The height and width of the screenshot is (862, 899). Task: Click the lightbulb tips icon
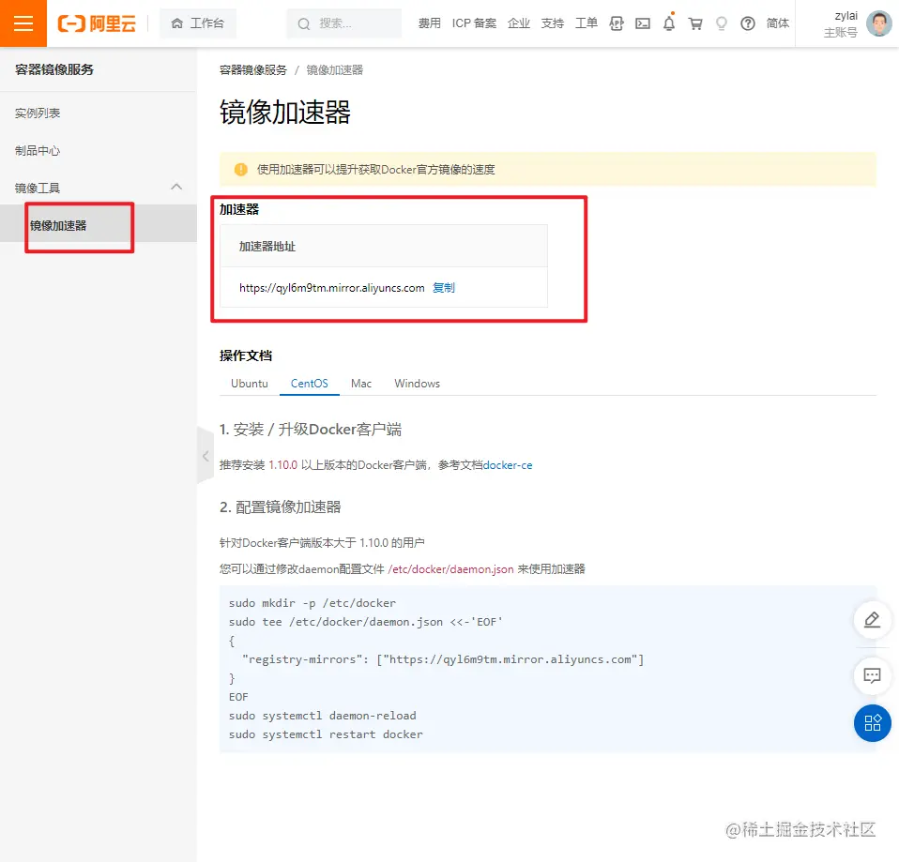[x=722, y=23]
